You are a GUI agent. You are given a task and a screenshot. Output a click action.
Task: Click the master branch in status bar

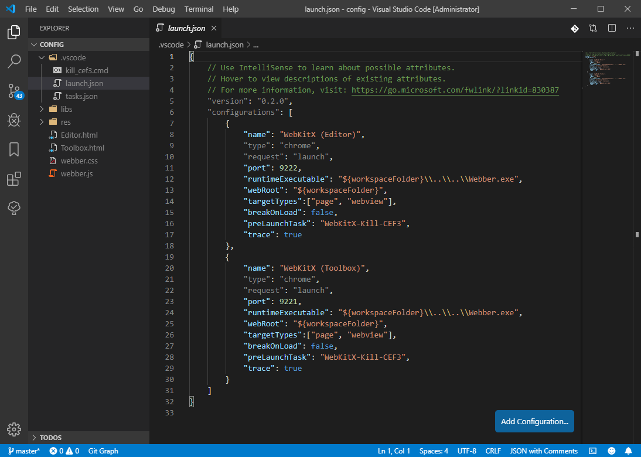[24, 451]
